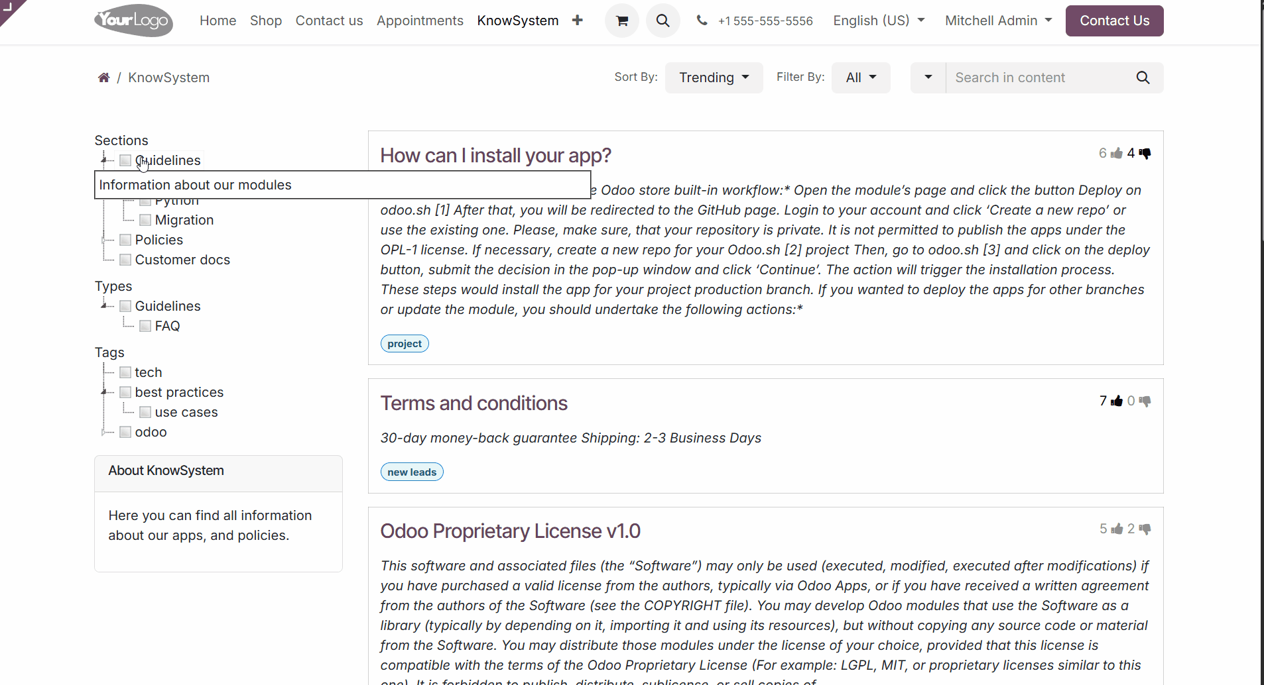Submit content search with magnifier icon
This screenshot has height=685, width=1264.
[1143, 78]
